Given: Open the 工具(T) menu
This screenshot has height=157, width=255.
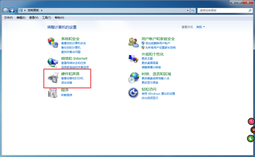Looking at the screenshot, I should click(46, 17).
